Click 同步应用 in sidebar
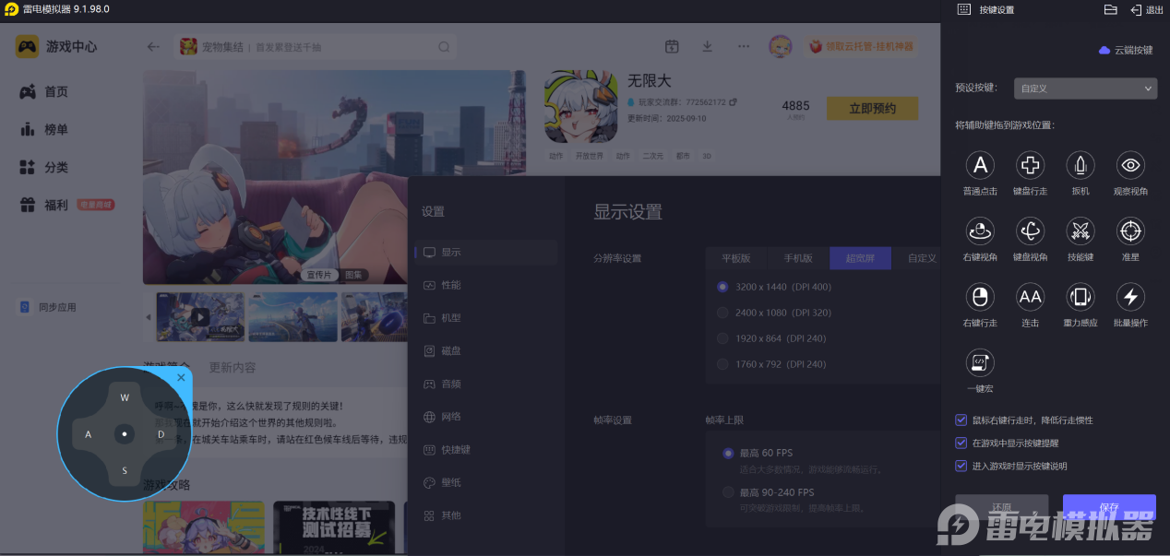 point(48,307)
